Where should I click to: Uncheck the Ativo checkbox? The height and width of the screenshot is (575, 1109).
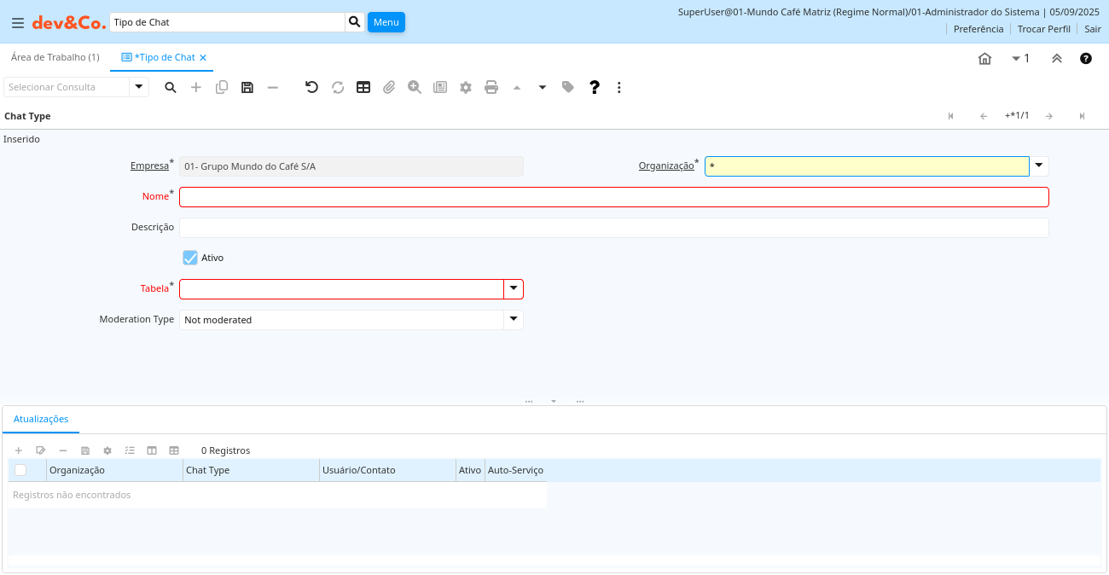tap(190, 258)
